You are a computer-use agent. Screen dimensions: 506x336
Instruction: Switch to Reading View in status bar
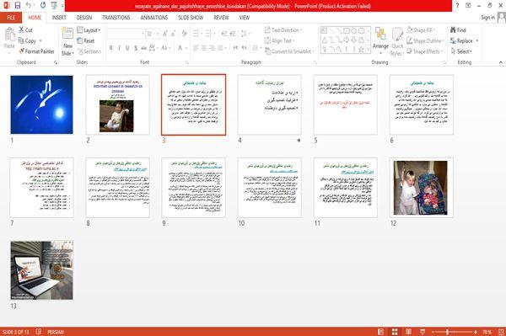pyautogui.click(x=408, y=332)
